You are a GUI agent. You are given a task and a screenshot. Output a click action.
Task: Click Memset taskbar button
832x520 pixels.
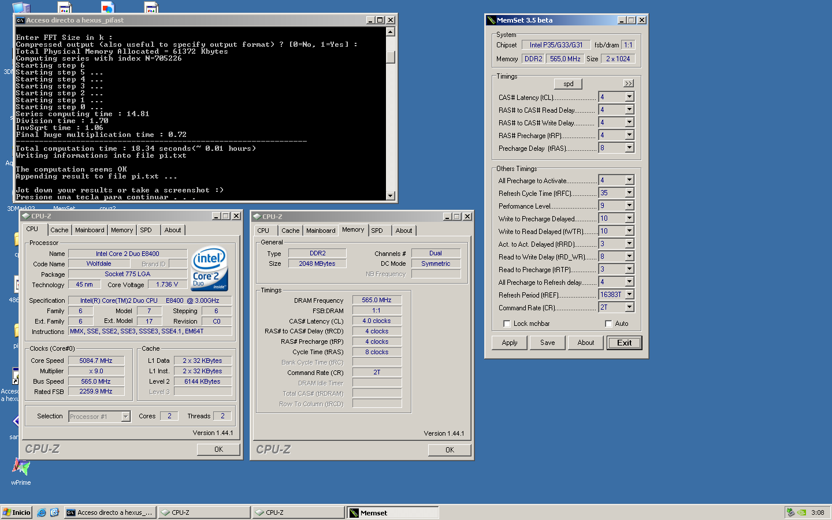pyautogui.click(x=392, y=512)
